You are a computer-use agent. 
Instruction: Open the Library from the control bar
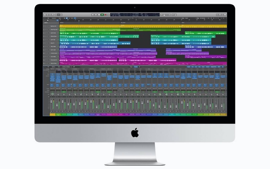pyautogui.click(x=45, y=15)
